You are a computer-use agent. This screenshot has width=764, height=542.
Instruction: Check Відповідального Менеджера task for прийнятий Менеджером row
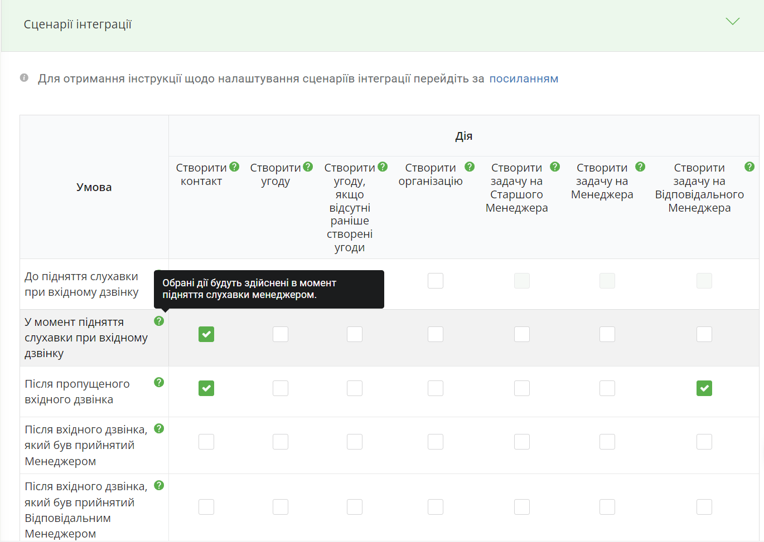(x=704, y=442)
